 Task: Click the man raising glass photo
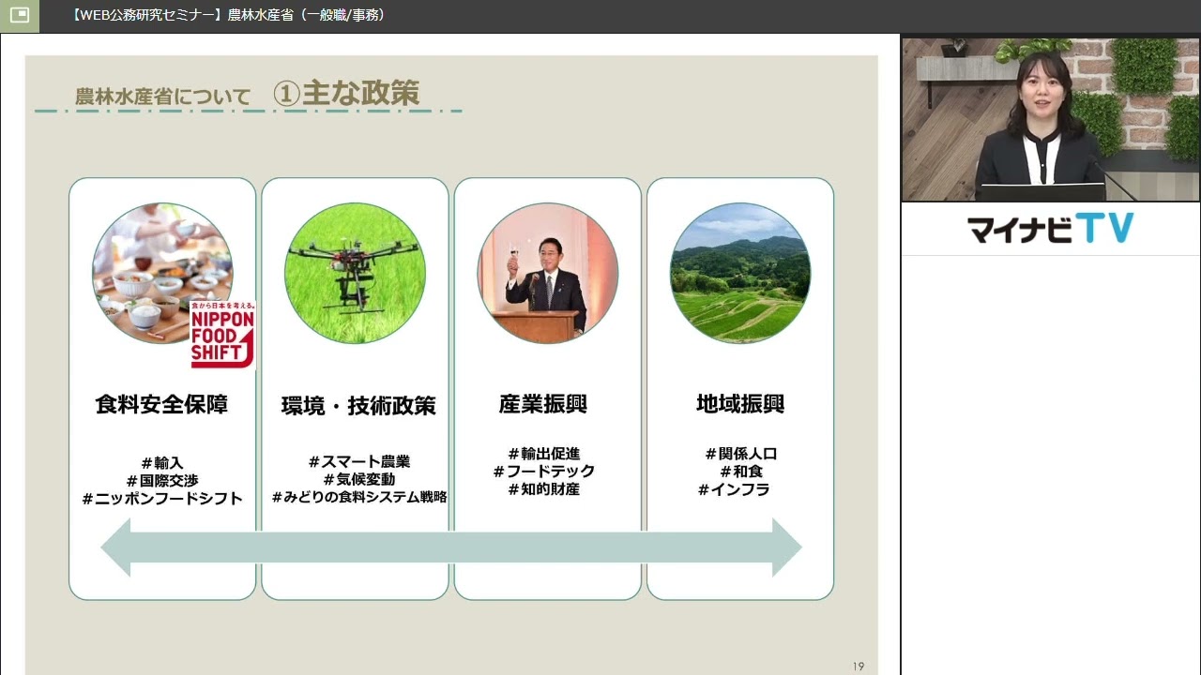pos(548,274)
